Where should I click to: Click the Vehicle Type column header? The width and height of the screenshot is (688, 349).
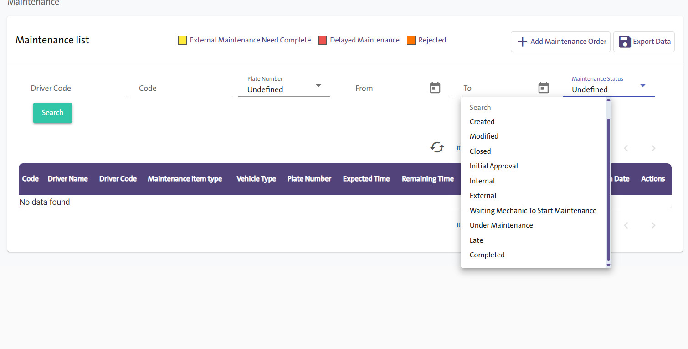pos(256,179)
